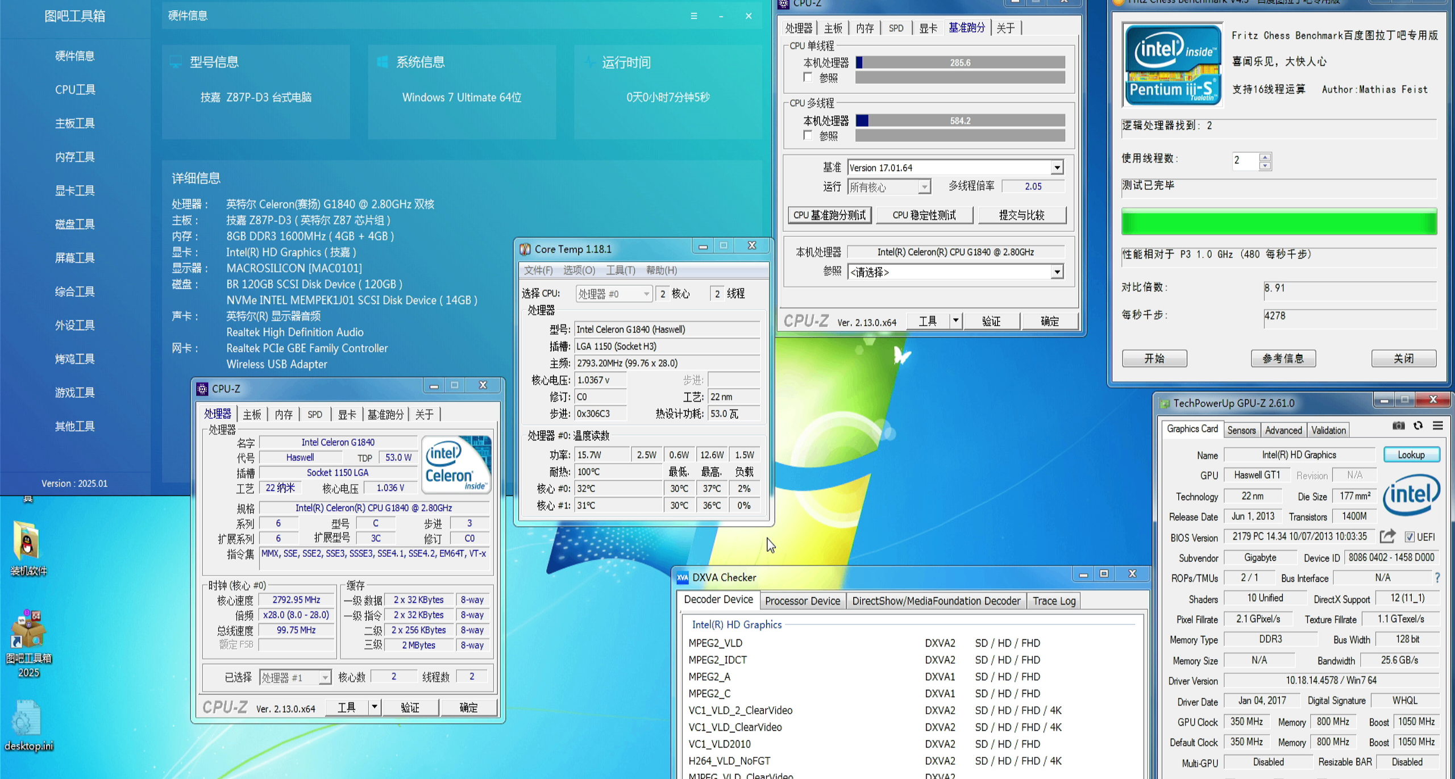Enable 参照 checkbox under CPU 多线程
The width and height of the screenshot is (1455, 779).
coord(808,135)
